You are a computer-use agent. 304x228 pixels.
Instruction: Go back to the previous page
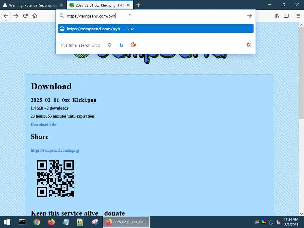pos(6,16)
